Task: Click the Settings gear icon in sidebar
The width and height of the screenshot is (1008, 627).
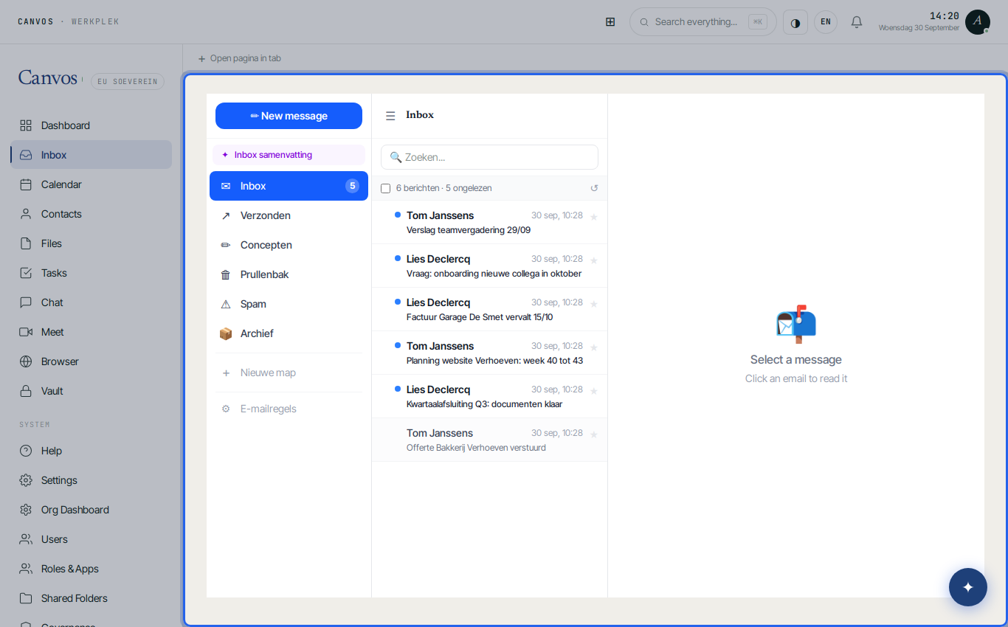Action: pyautogui.click(x=26, y=480)
